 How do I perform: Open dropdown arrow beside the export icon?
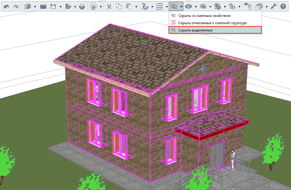point(75,7)
